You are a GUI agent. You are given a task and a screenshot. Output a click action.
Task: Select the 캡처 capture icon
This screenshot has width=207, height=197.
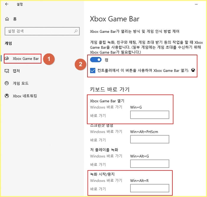click(7, 71)
